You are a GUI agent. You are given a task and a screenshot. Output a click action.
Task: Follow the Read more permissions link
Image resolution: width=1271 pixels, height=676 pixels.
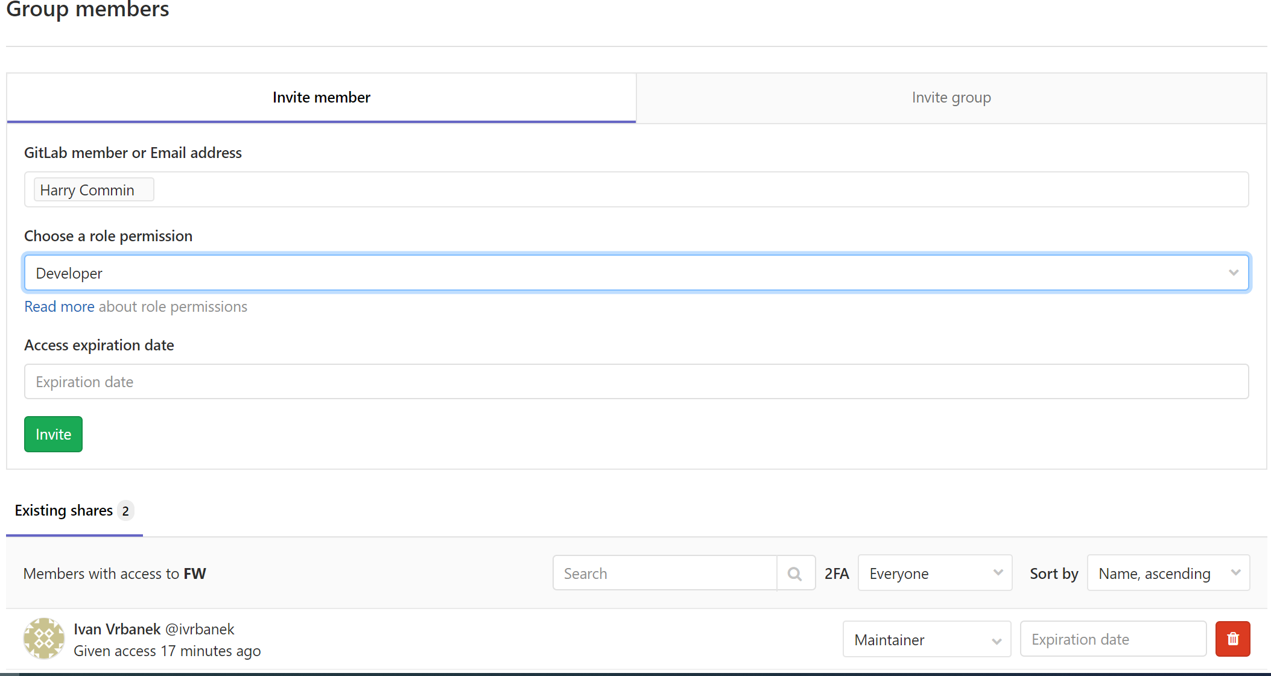tap(59, 307)
